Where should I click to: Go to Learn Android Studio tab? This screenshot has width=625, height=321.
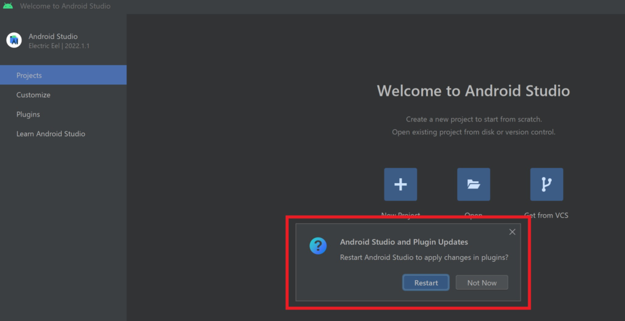coord(51,134)
